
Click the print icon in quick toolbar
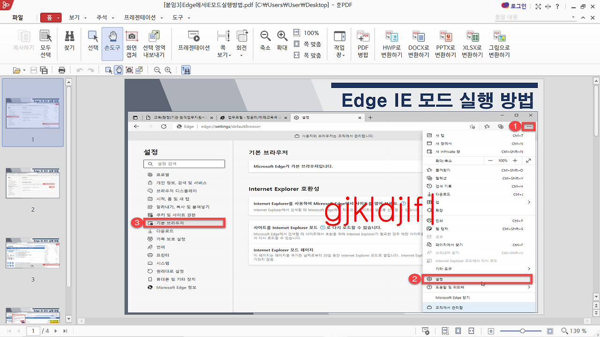pyautogui.click(x=61, y=70)
